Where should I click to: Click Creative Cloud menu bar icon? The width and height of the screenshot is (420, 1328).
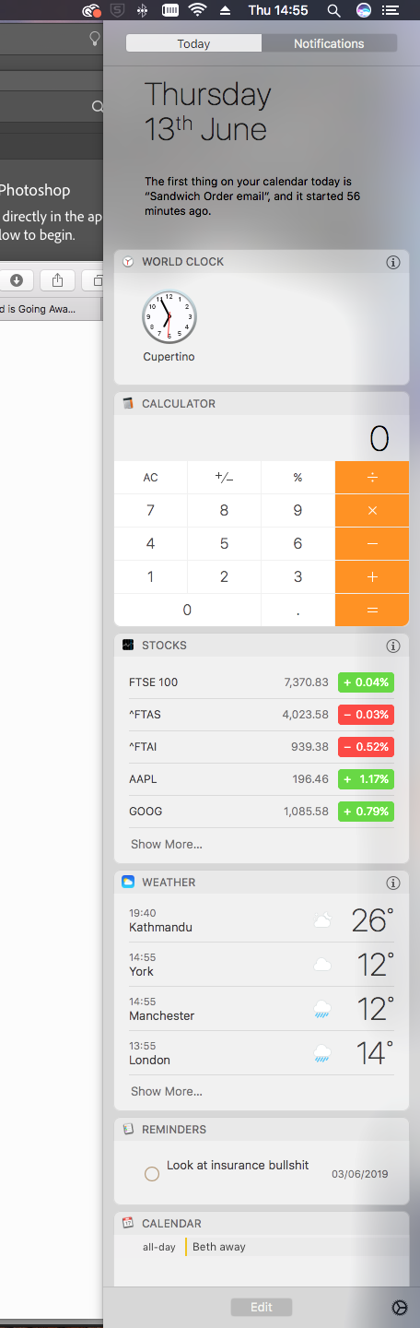click(x=90, y=10)
